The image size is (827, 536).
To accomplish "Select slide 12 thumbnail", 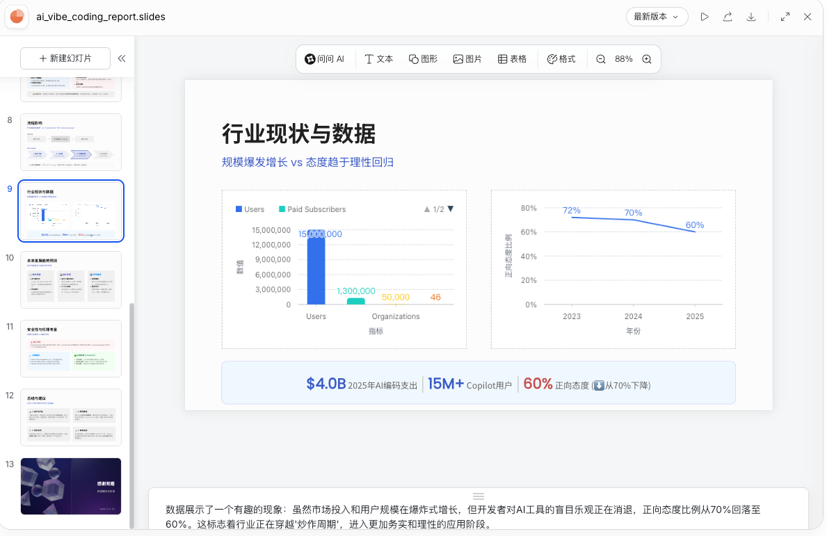I will click(x=71, y=417).
